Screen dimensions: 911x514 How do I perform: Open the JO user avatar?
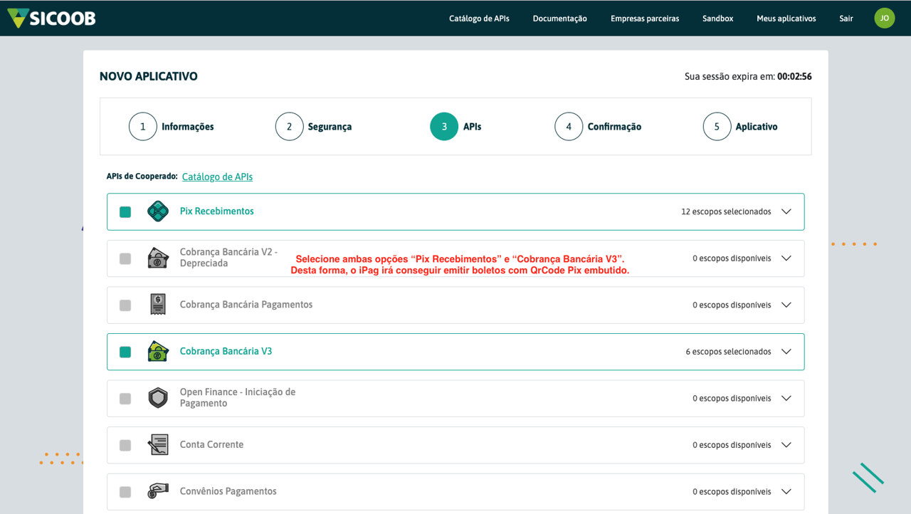point(885,18)
